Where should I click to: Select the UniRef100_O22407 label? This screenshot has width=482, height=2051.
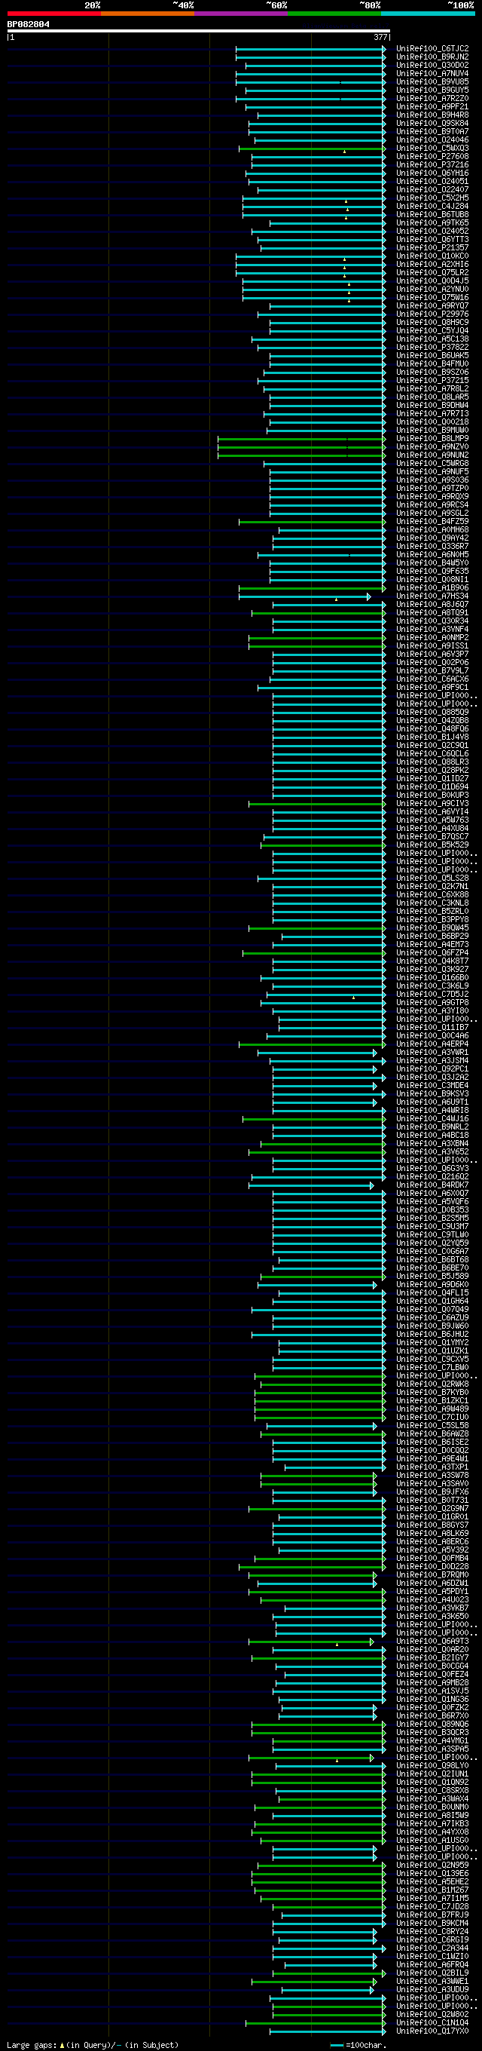tap(433, 189)
